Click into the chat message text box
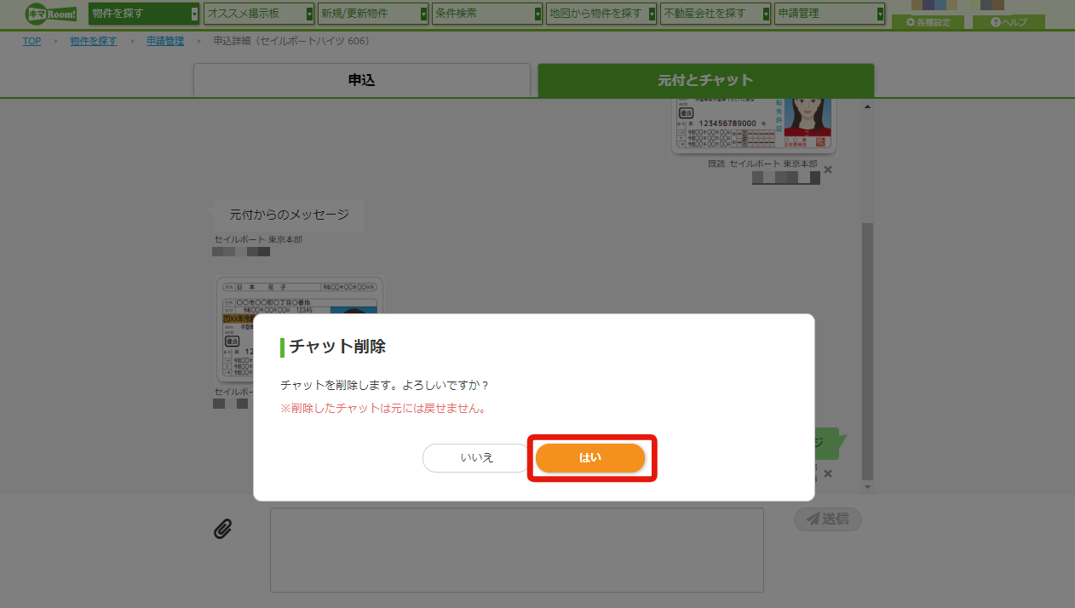This screenshot has height=608, width=1075. pos(517,550)
